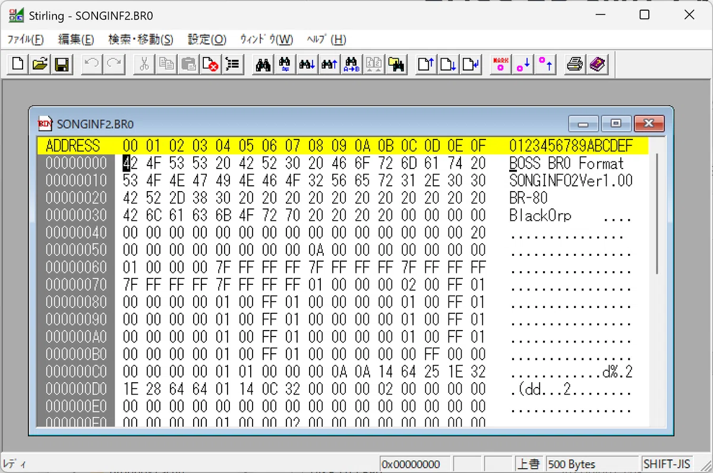The width and height of the screenshot is (713, 473).
Task: Click binoculars icon with blue swap arrows
Action: point(285,64)
